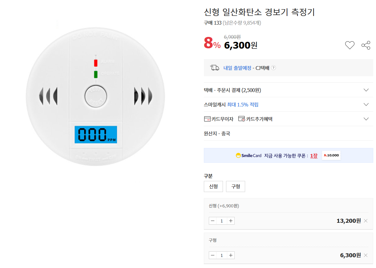Expand the card benefits row
The height and width of the screenshot is (268, 376).
point(366,119)
